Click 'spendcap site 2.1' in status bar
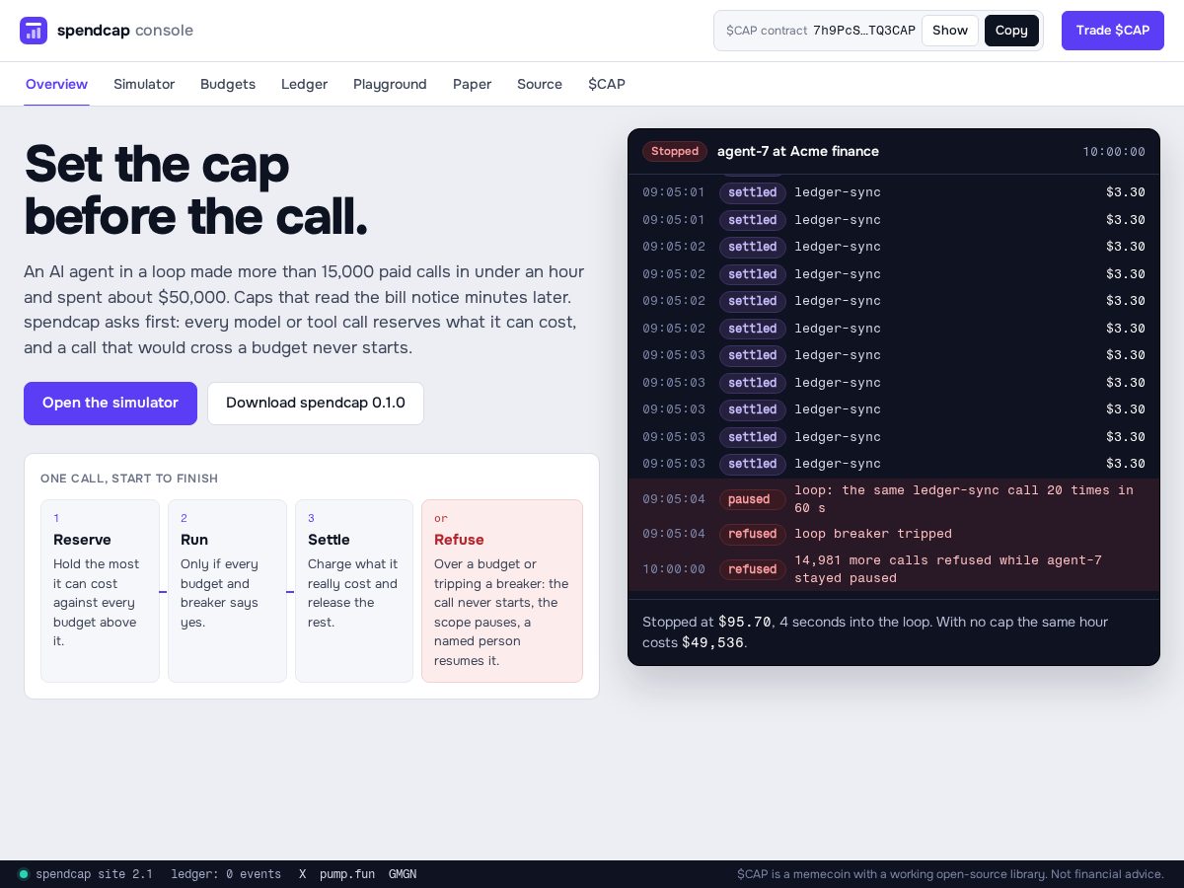The height and width of the screenshot is (888, 1184). [94, 874]
